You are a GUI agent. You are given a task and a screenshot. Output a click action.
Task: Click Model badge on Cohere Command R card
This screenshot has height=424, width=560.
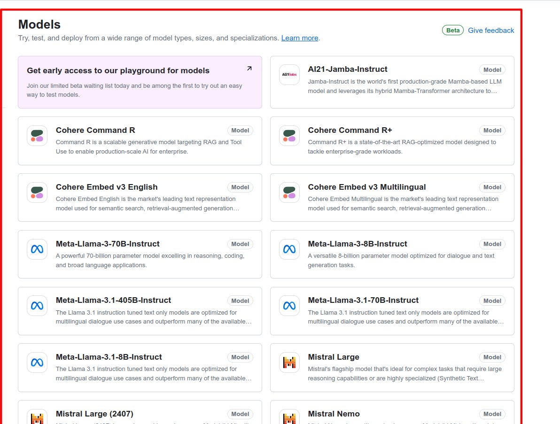[240, 131]
